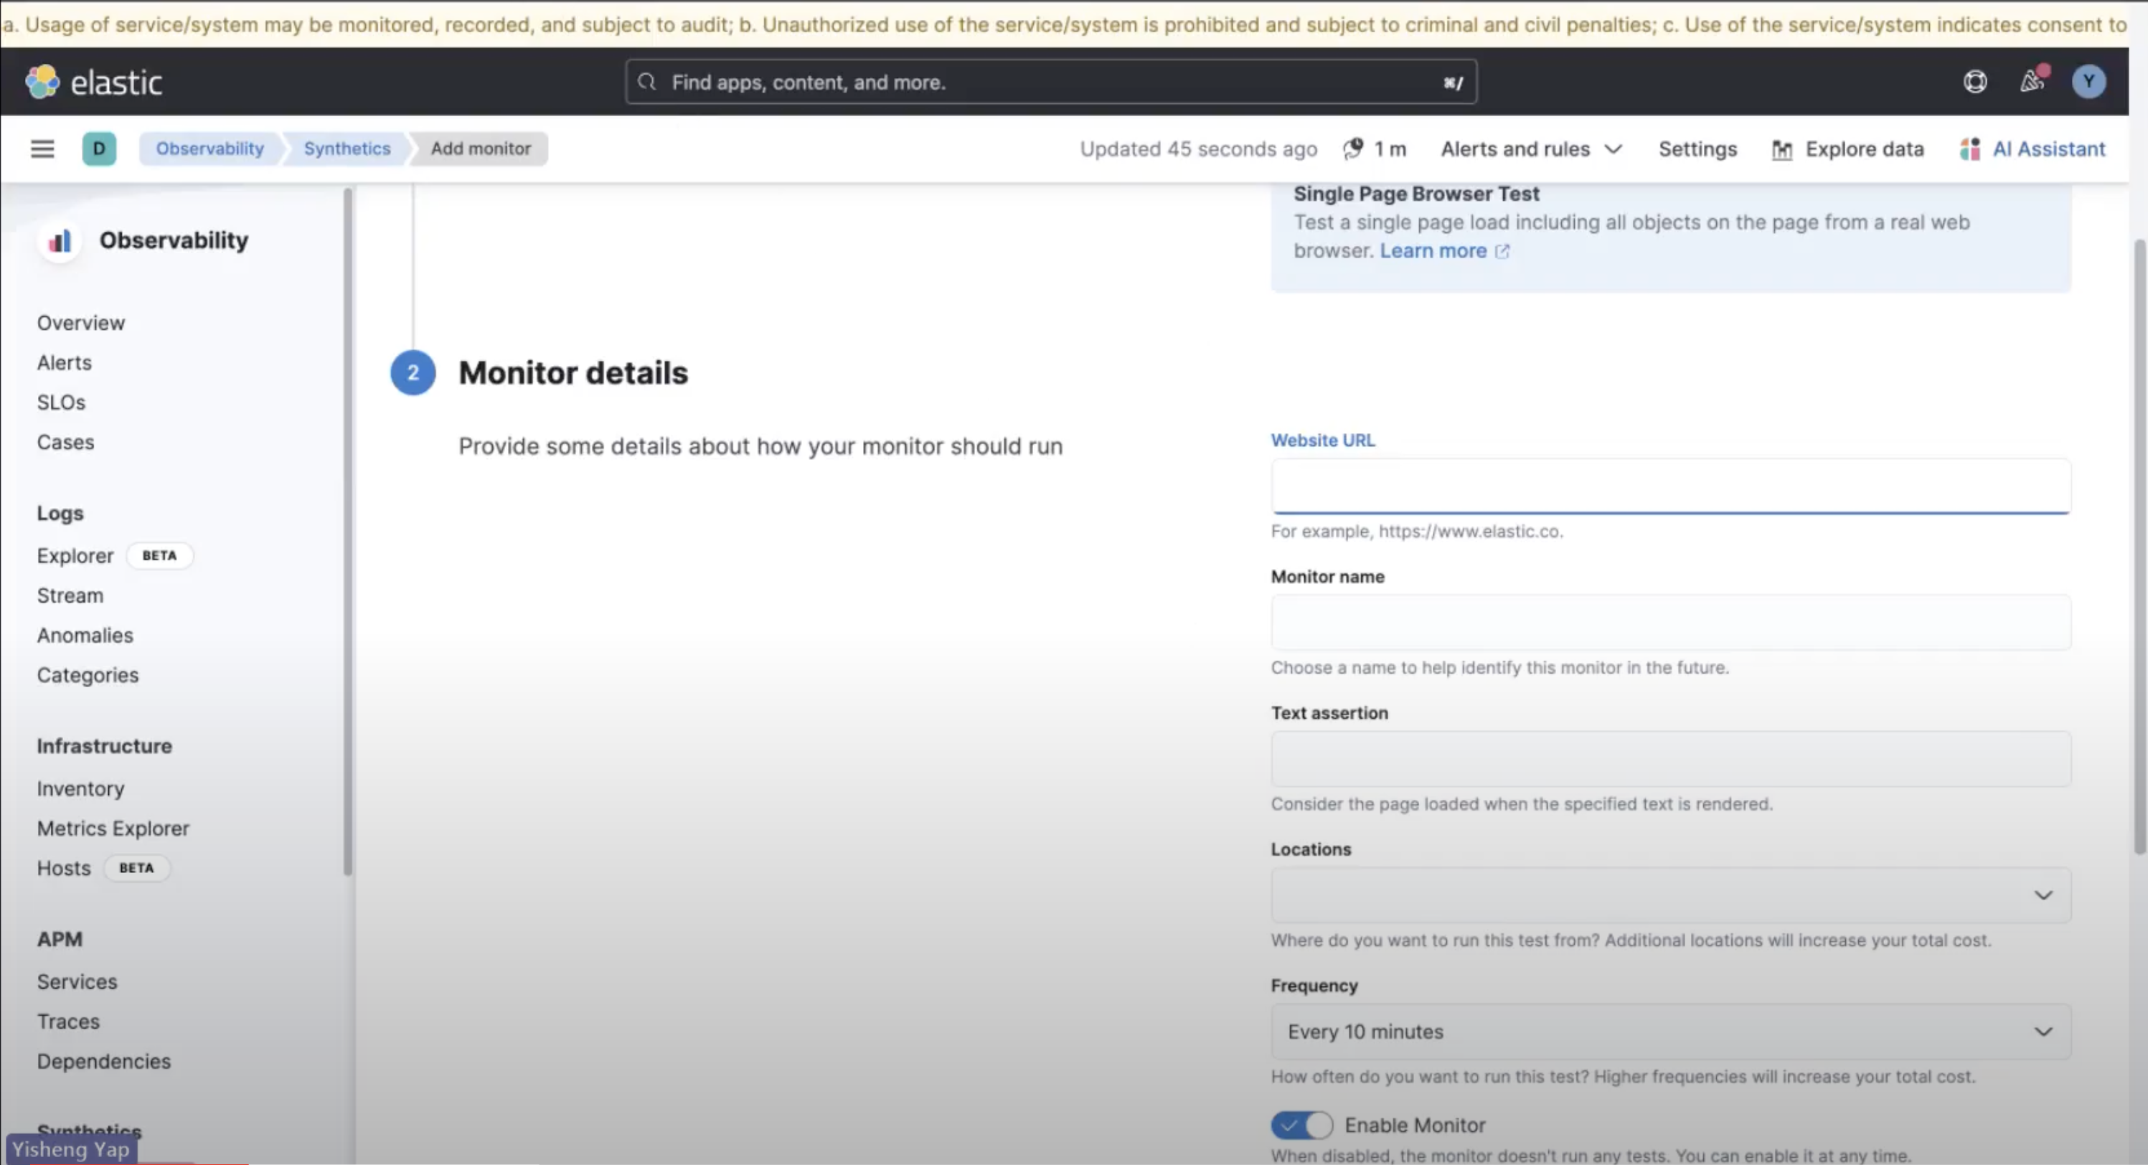This screenshot has height=1165, width=2148.
Task: Click inside the Website URL field
Action: click(x=1669, y=486)
